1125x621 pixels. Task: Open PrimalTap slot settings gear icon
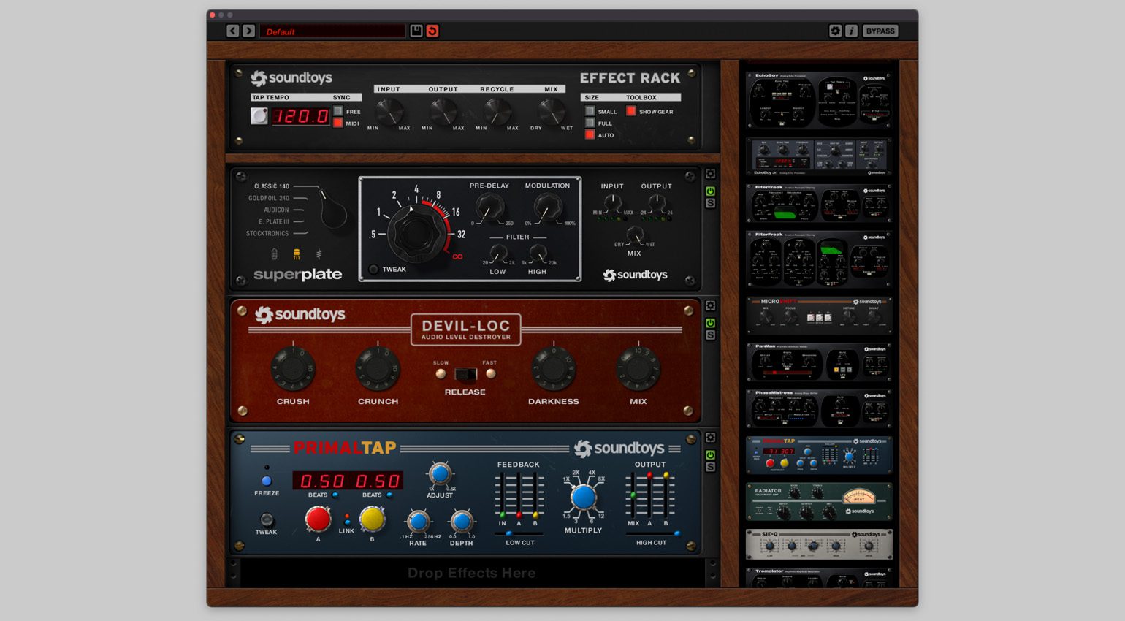tap(710, 438)
